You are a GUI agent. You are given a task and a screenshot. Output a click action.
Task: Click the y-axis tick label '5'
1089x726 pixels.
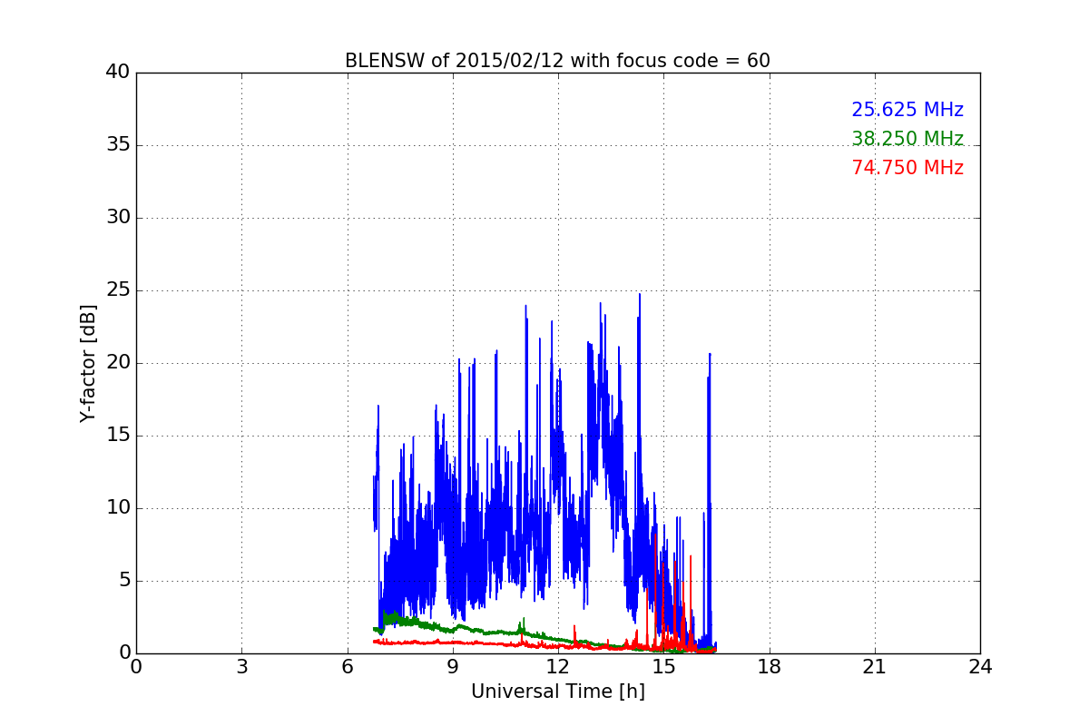pyautogui.click(x=123, y=581)
